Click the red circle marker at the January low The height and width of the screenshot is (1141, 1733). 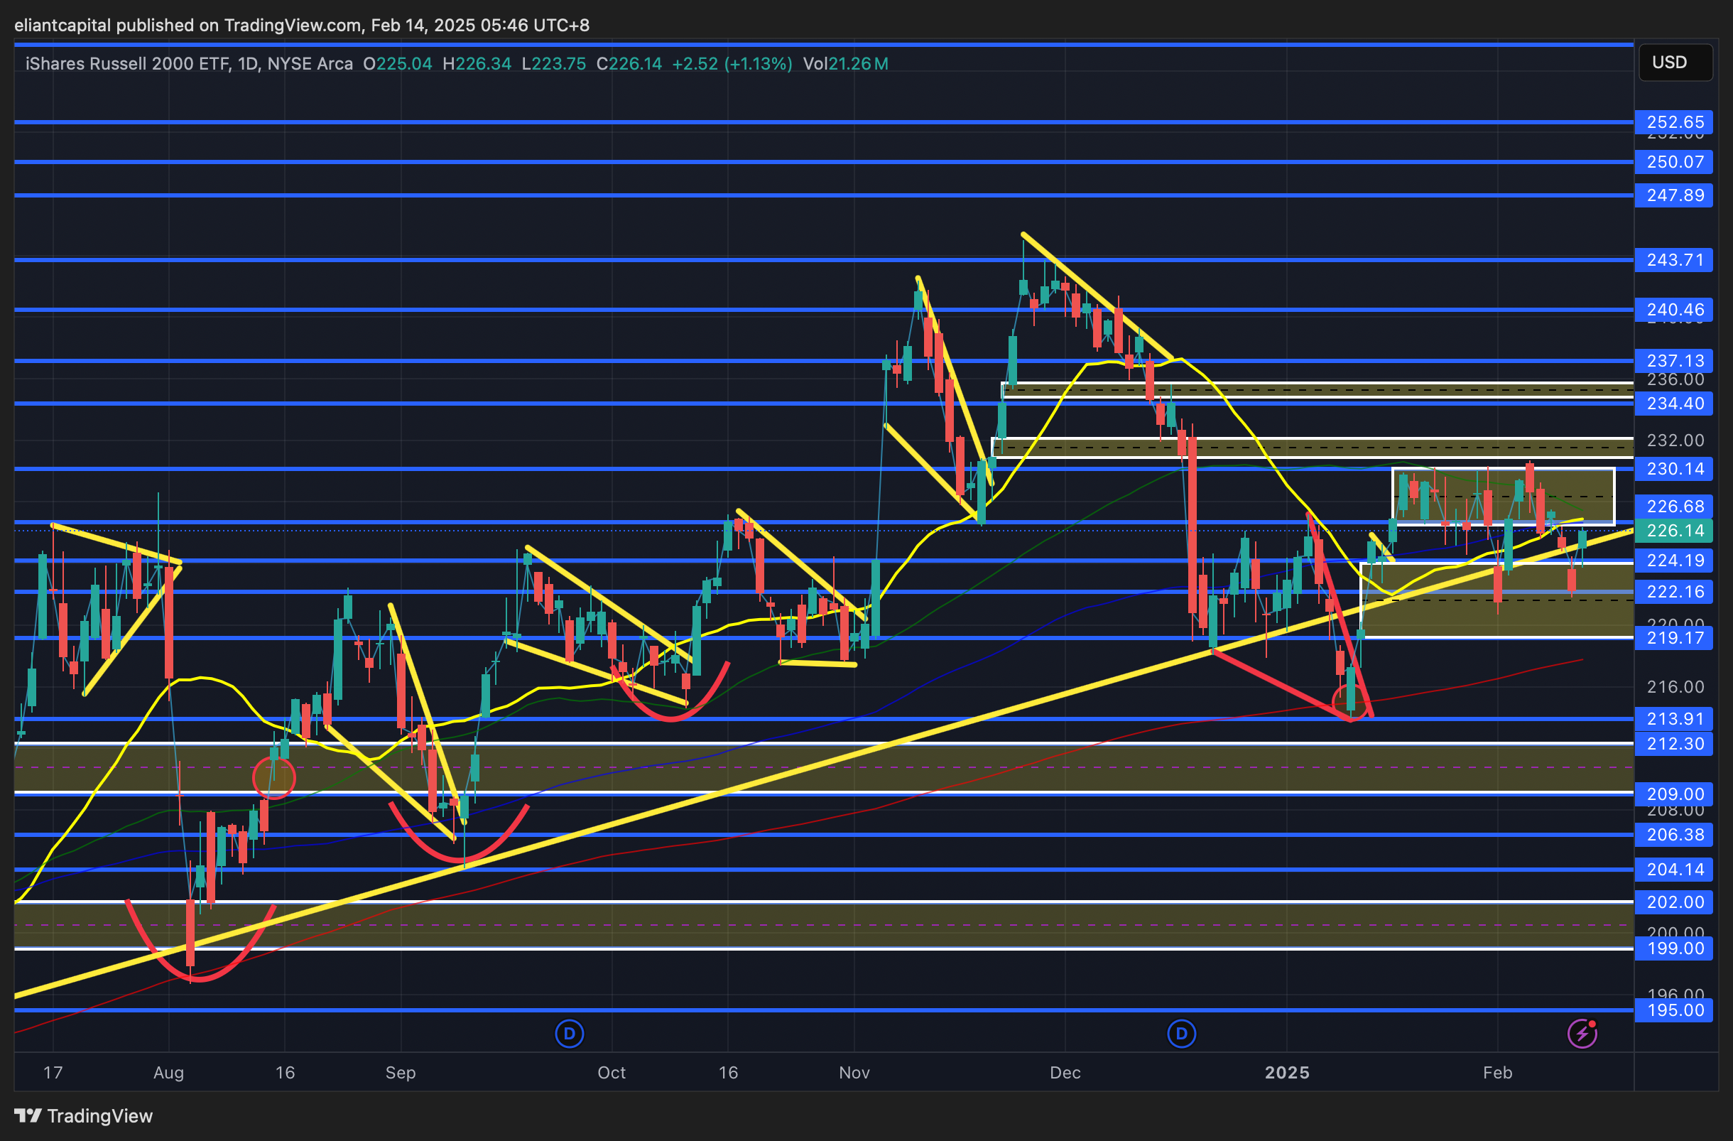tap(1352, 701)
